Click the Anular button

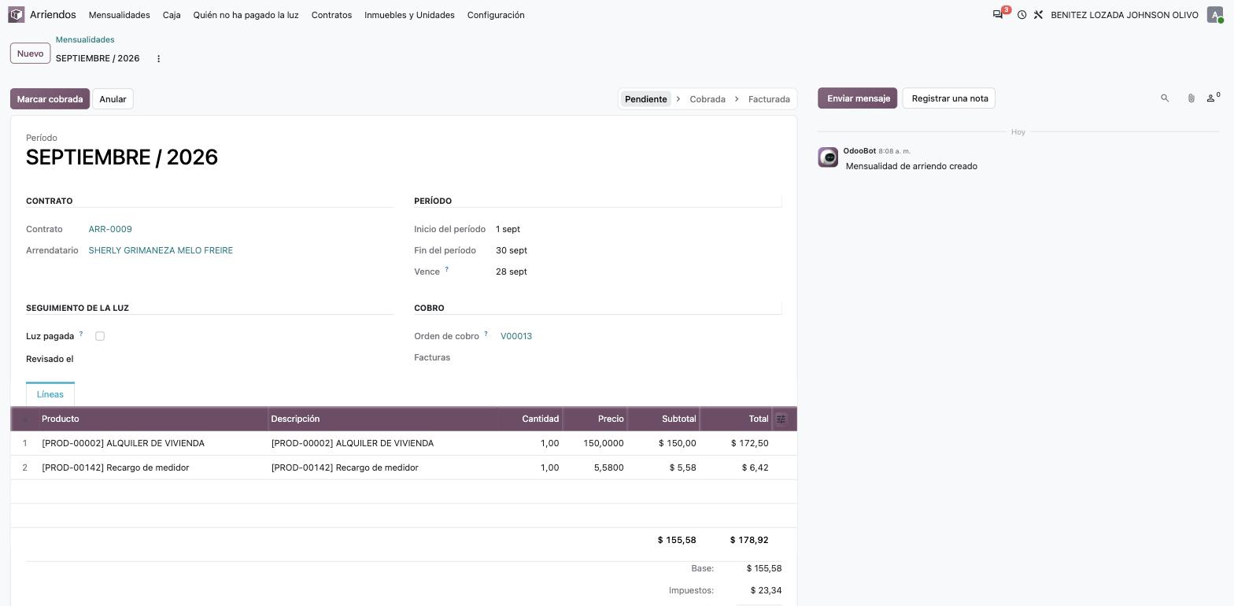coord(113,99)
